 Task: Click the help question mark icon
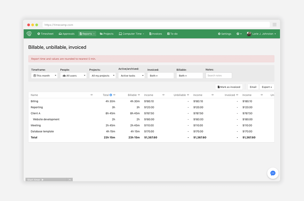(x=238, y=34)
